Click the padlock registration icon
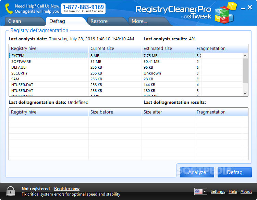Viewport: 257px width, 200px height. point(11,191)
